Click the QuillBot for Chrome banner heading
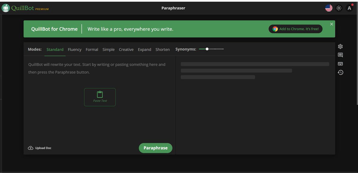 [54, 29]
